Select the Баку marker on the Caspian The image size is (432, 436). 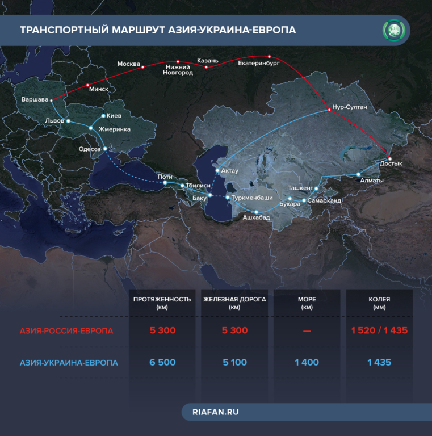click(209, 195)
